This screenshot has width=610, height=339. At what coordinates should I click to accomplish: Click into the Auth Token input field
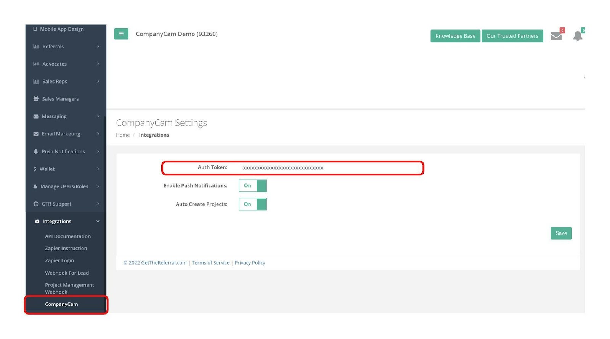329,168
